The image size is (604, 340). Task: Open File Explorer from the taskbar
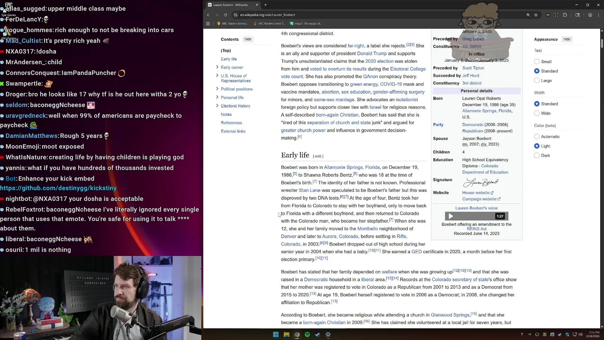pyautogui.click(x=286, y=334)
